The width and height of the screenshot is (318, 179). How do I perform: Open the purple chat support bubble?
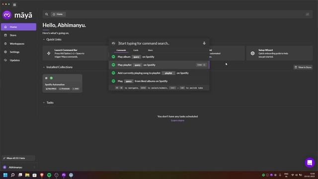(x=310, y=163)
